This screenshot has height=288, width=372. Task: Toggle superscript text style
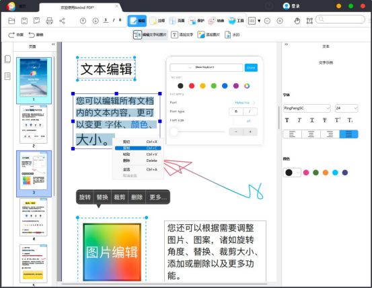click(338, 120)
